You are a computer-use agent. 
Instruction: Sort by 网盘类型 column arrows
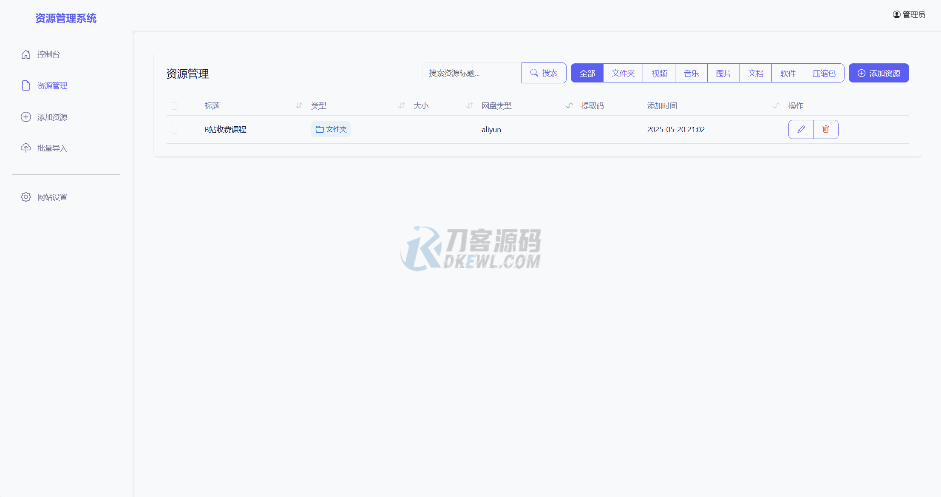(570, 105)
